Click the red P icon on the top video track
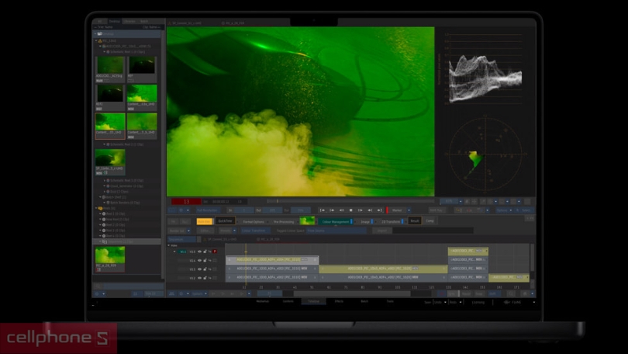 tap(215, 252)
